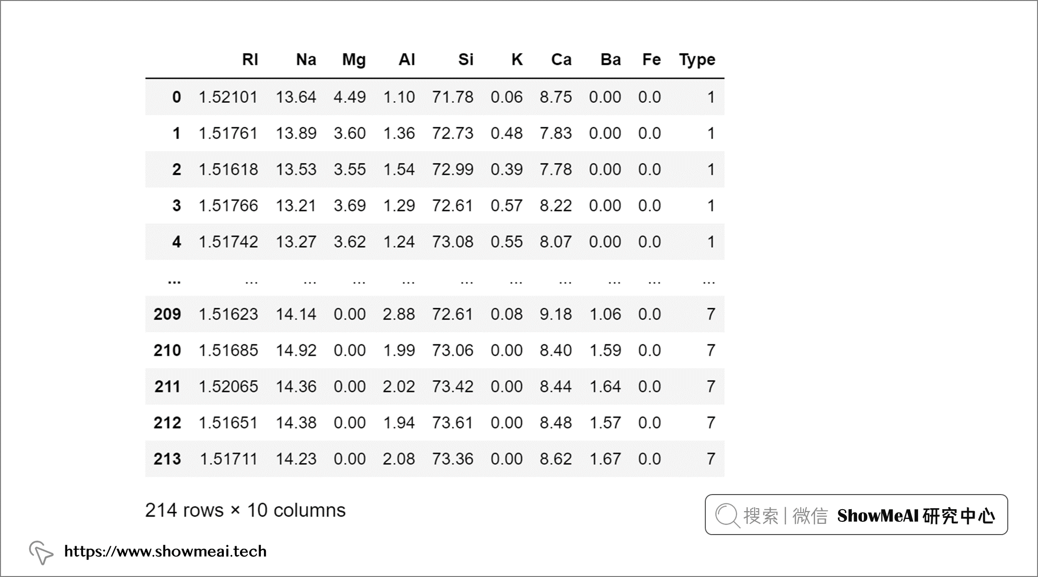Click the Mg column header
The image size is (1038, 577).
[x=354, y=60]
